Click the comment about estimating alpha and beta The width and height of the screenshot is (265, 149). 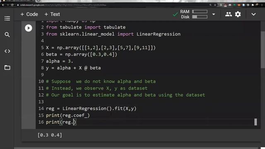tap(125, 95)
